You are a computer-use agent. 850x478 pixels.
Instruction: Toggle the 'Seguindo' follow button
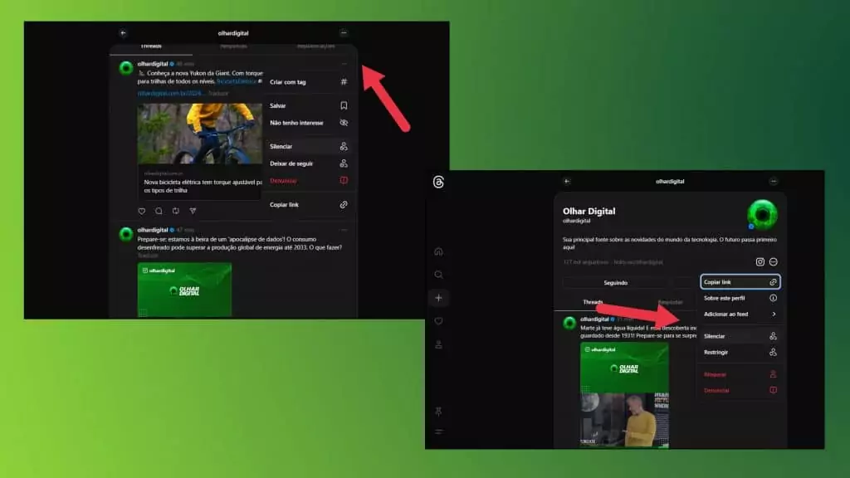(x=615, y=283)
